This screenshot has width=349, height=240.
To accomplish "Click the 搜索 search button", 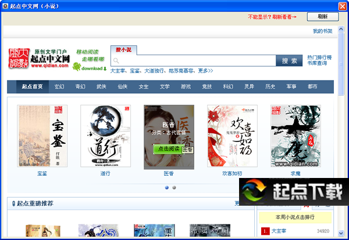I will [x=289, y=60].
